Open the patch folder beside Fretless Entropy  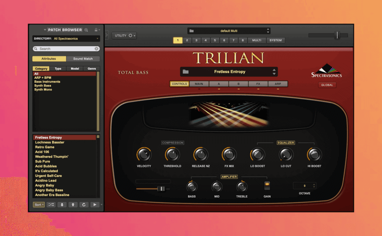coord(186,72)
